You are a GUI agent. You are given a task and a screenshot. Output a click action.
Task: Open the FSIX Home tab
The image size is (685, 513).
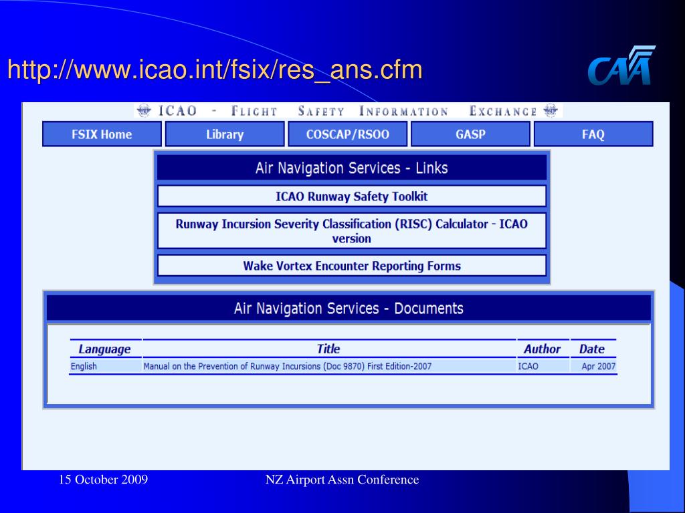(x=102, y=134)
